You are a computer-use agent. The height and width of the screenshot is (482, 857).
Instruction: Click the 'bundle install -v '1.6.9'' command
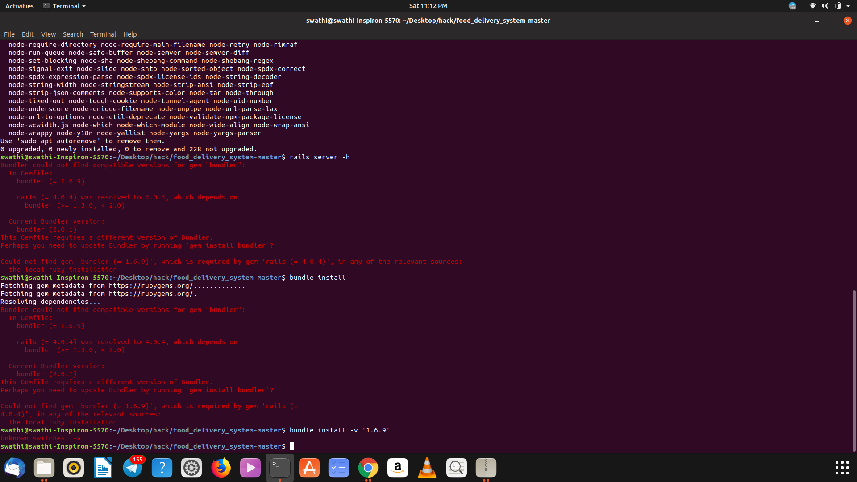click(340, 430)
